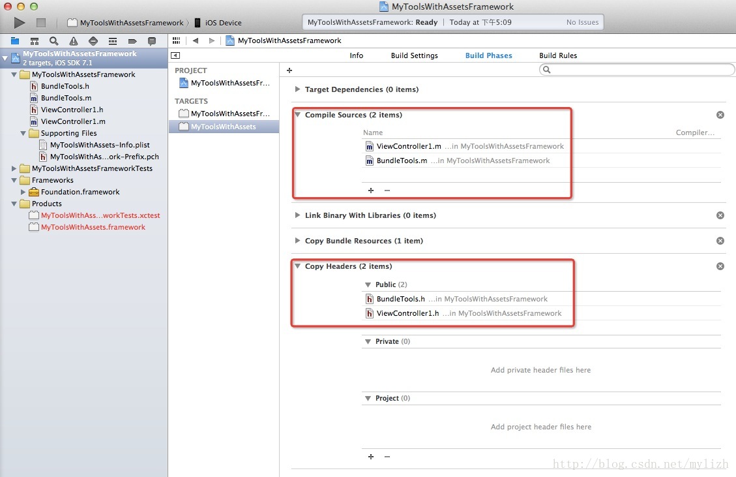This screenshot has width=736, height=477.
Task: Select BundleTools.m in project navigator
Action: (x=66, y=98)
